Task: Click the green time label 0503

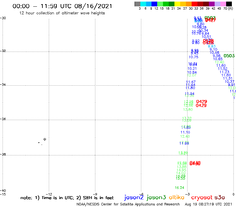Action: click(229, 56)
